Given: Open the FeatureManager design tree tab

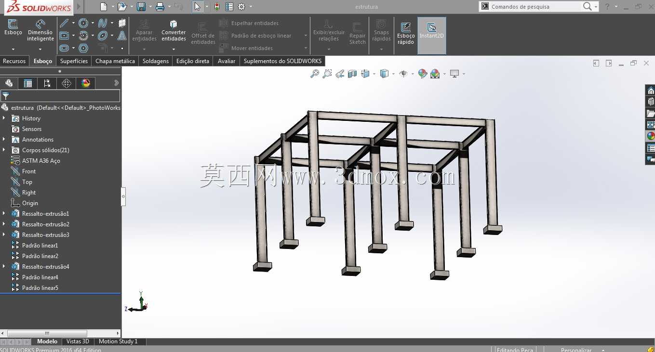Looking at the screenshot, I should tap(9, 83).
